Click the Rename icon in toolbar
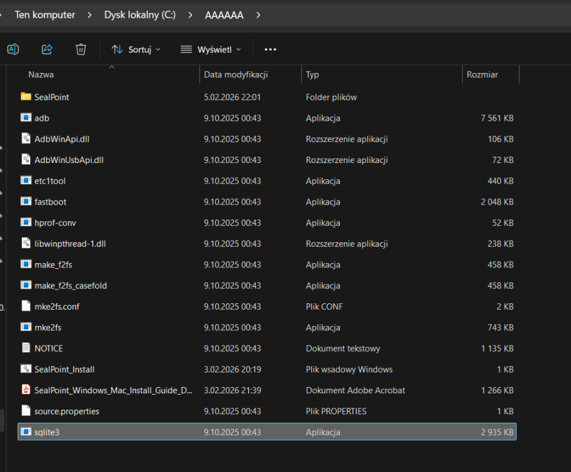The image size is (571, 472). click(x=13, y=49)
